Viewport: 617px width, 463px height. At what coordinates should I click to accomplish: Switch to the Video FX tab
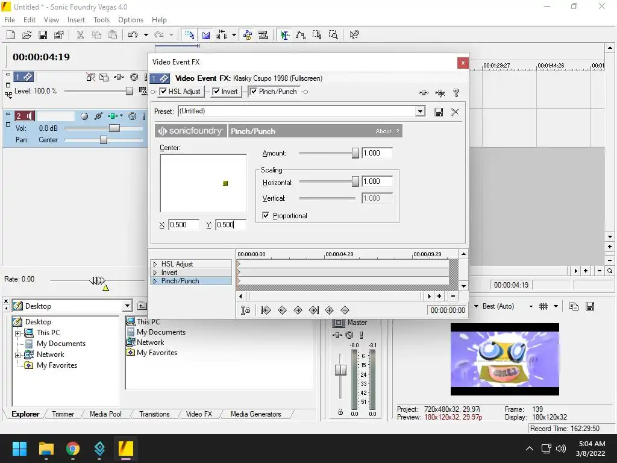(199, 414)
